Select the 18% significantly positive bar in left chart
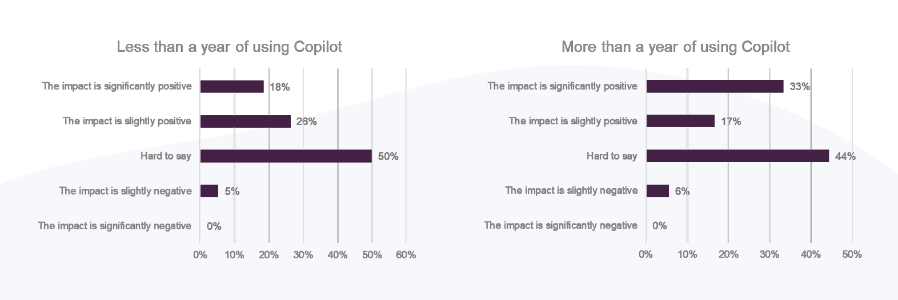 tap(232, 87)
